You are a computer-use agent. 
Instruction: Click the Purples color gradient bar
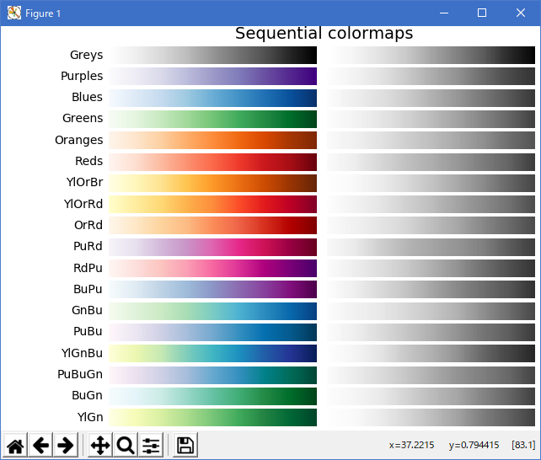[x=213, y=76]
